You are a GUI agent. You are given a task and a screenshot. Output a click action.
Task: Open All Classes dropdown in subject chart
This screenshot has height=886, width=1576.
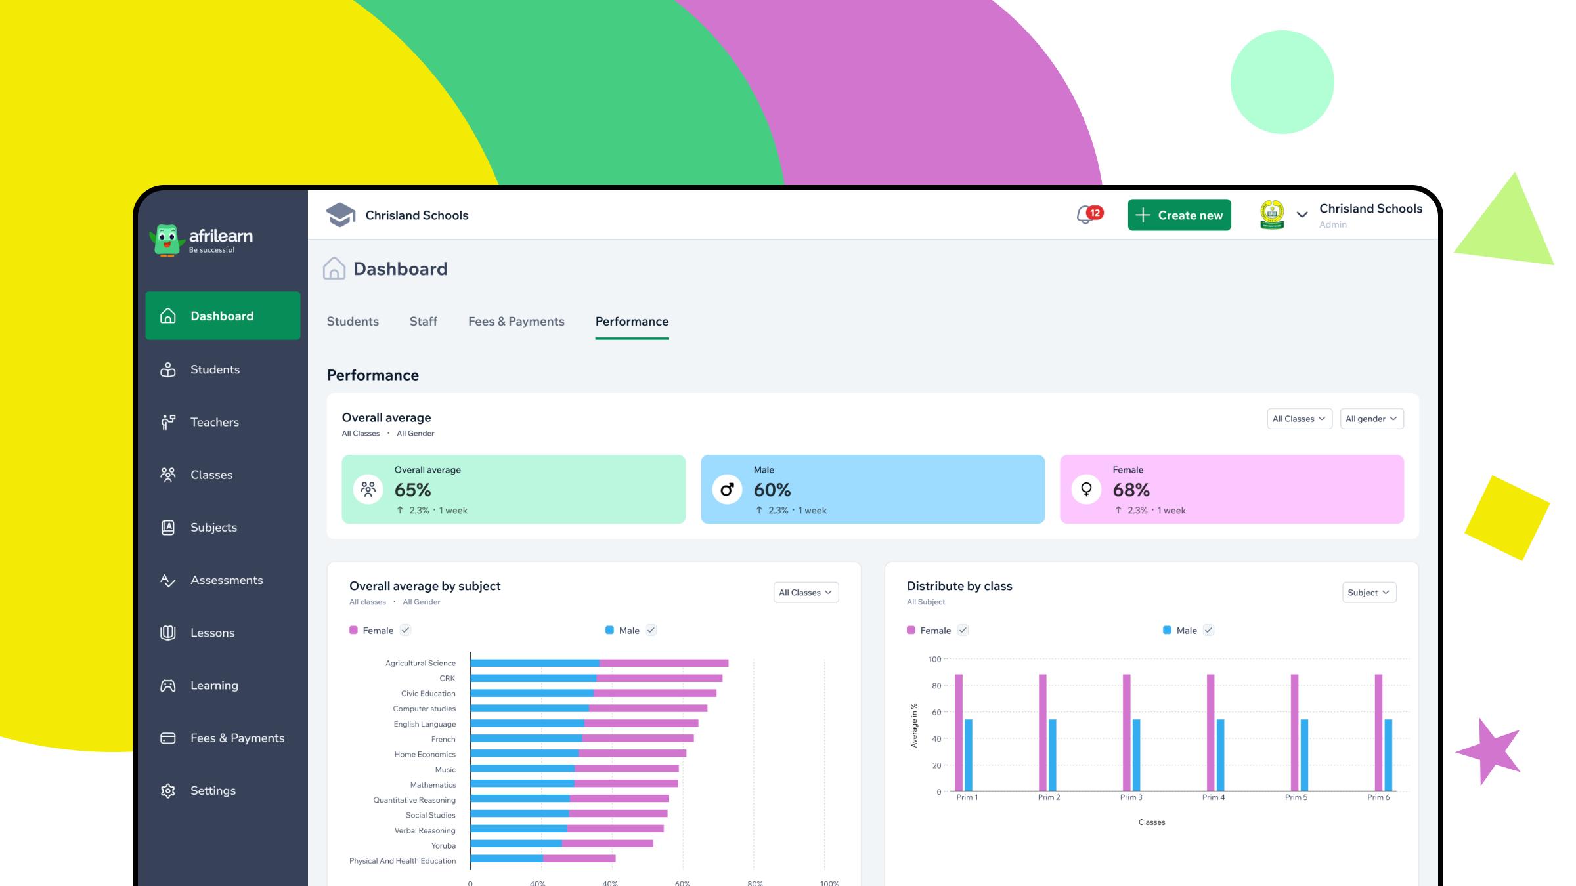coord(806,593)
